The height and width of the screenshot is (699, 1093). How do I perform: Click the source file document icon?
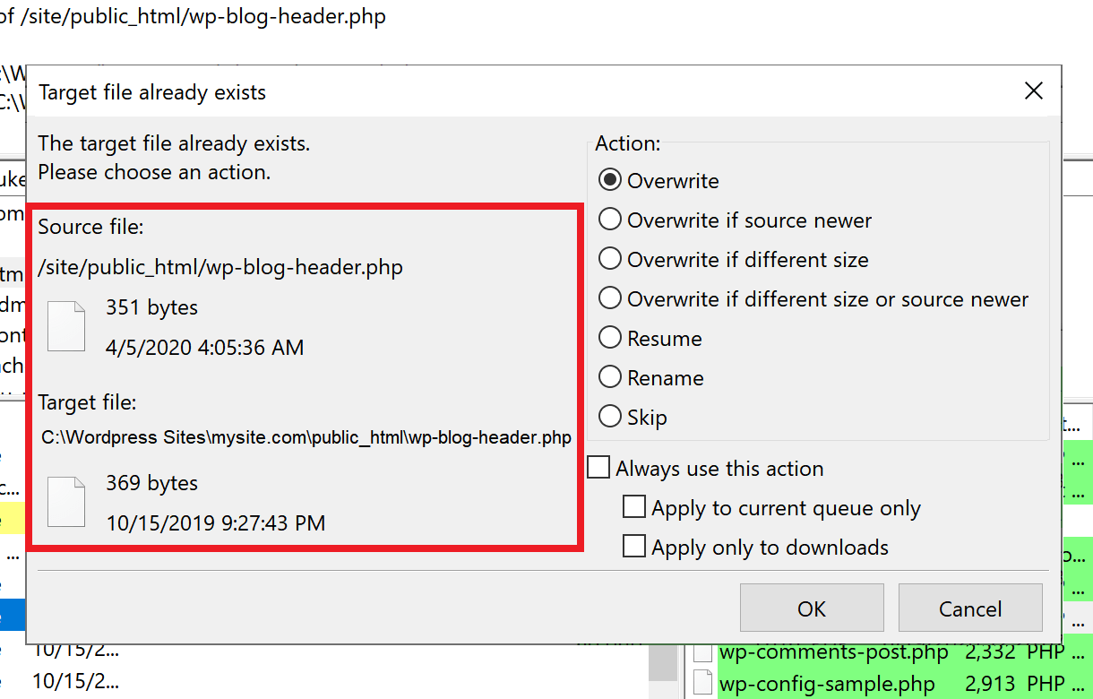coord(66,327)
